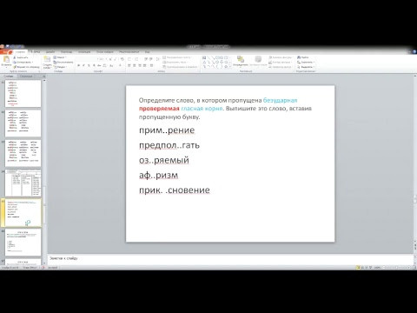Screen dimensions: 417x313
Task: Open Shape Effects (Эффекты фигур) dropdown
Action: point(280,67)
